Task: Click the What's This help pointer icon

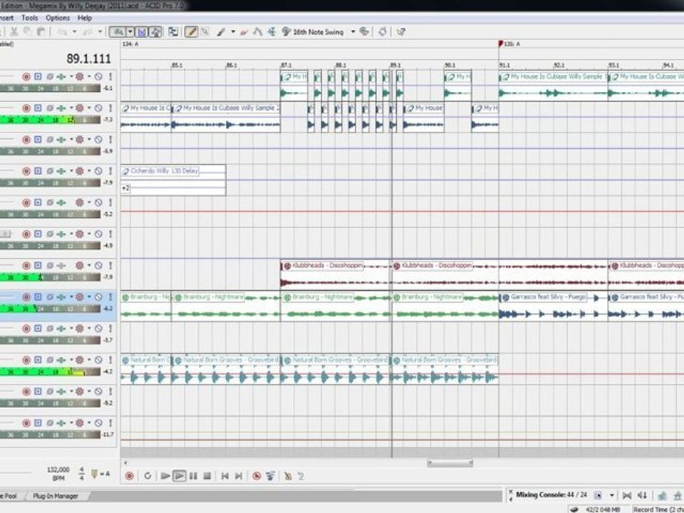Action: click(x=401, y=32)
